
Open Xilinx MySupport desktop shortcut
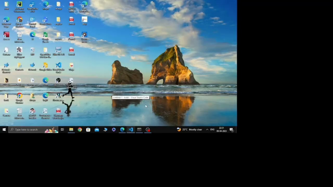click(19, 53)
